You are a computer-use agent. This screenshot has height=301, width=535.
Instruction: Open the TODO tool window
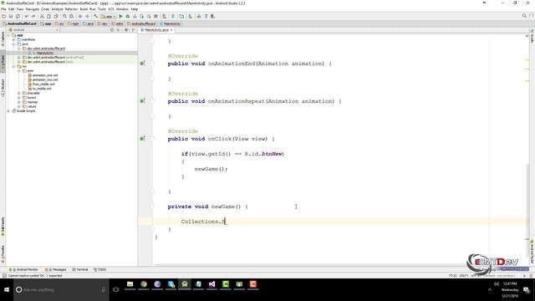click(x=100, y=269)
